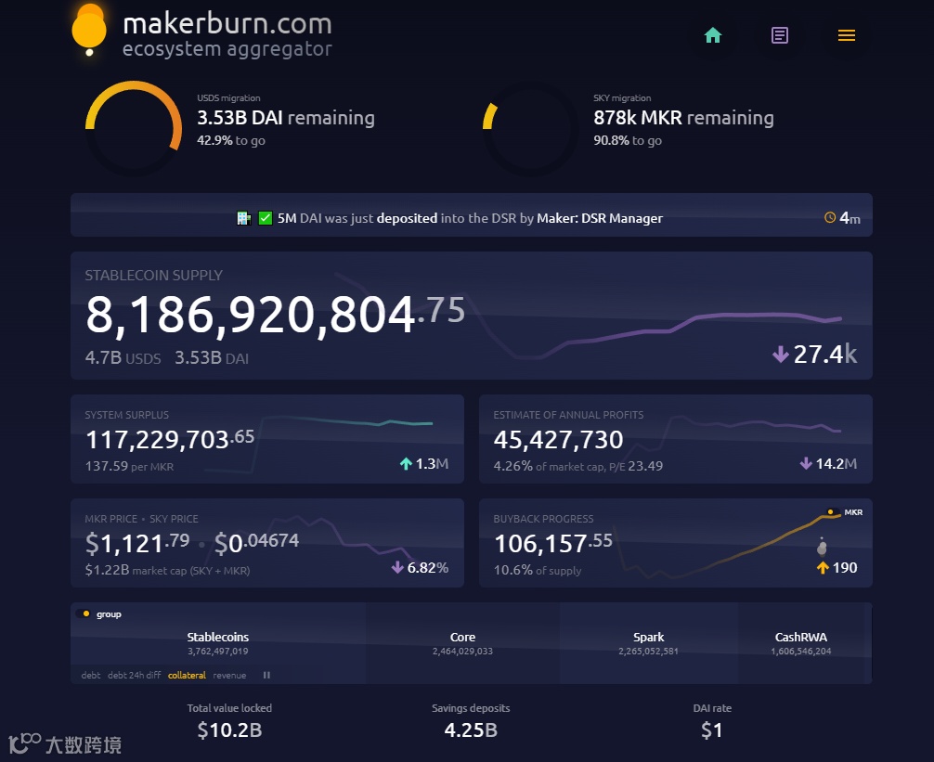Open the MKR Price SKY Price card
This screenshot has width=934, height=762.
(x=266, y=543)
